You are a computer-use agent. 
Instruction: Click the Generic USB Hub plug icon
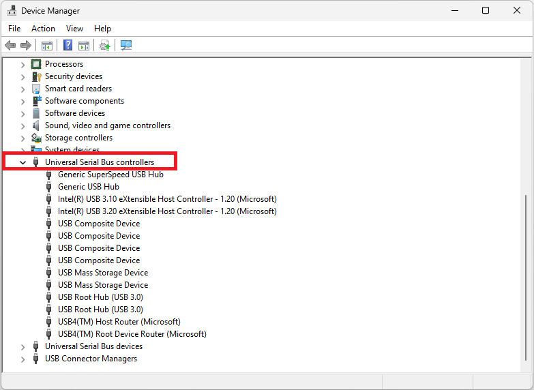click(x=48, y=187)
